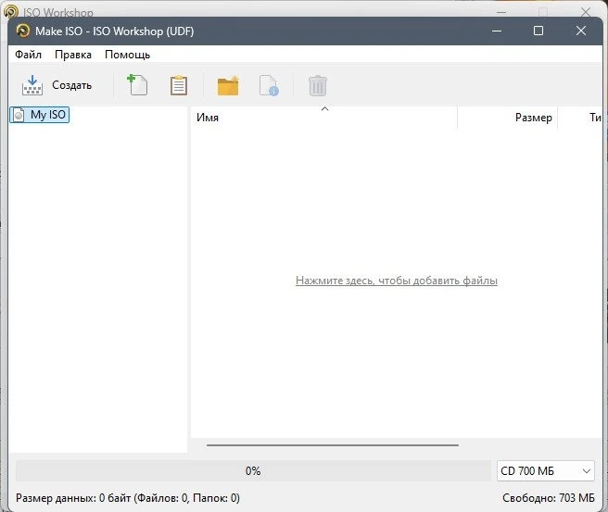Click the file properties info icon
608x512 pixels.
point(269,85)
